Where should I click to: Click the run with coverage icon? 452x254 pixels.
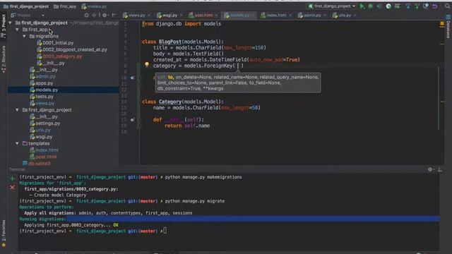(379, 6)
